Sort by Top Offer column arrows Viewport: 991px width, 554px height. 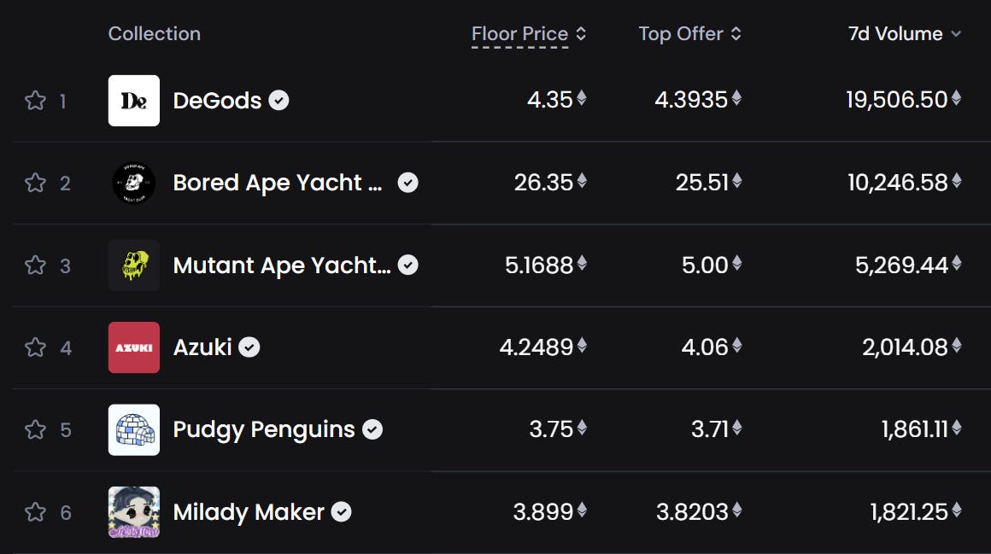[x=736, y=34]
